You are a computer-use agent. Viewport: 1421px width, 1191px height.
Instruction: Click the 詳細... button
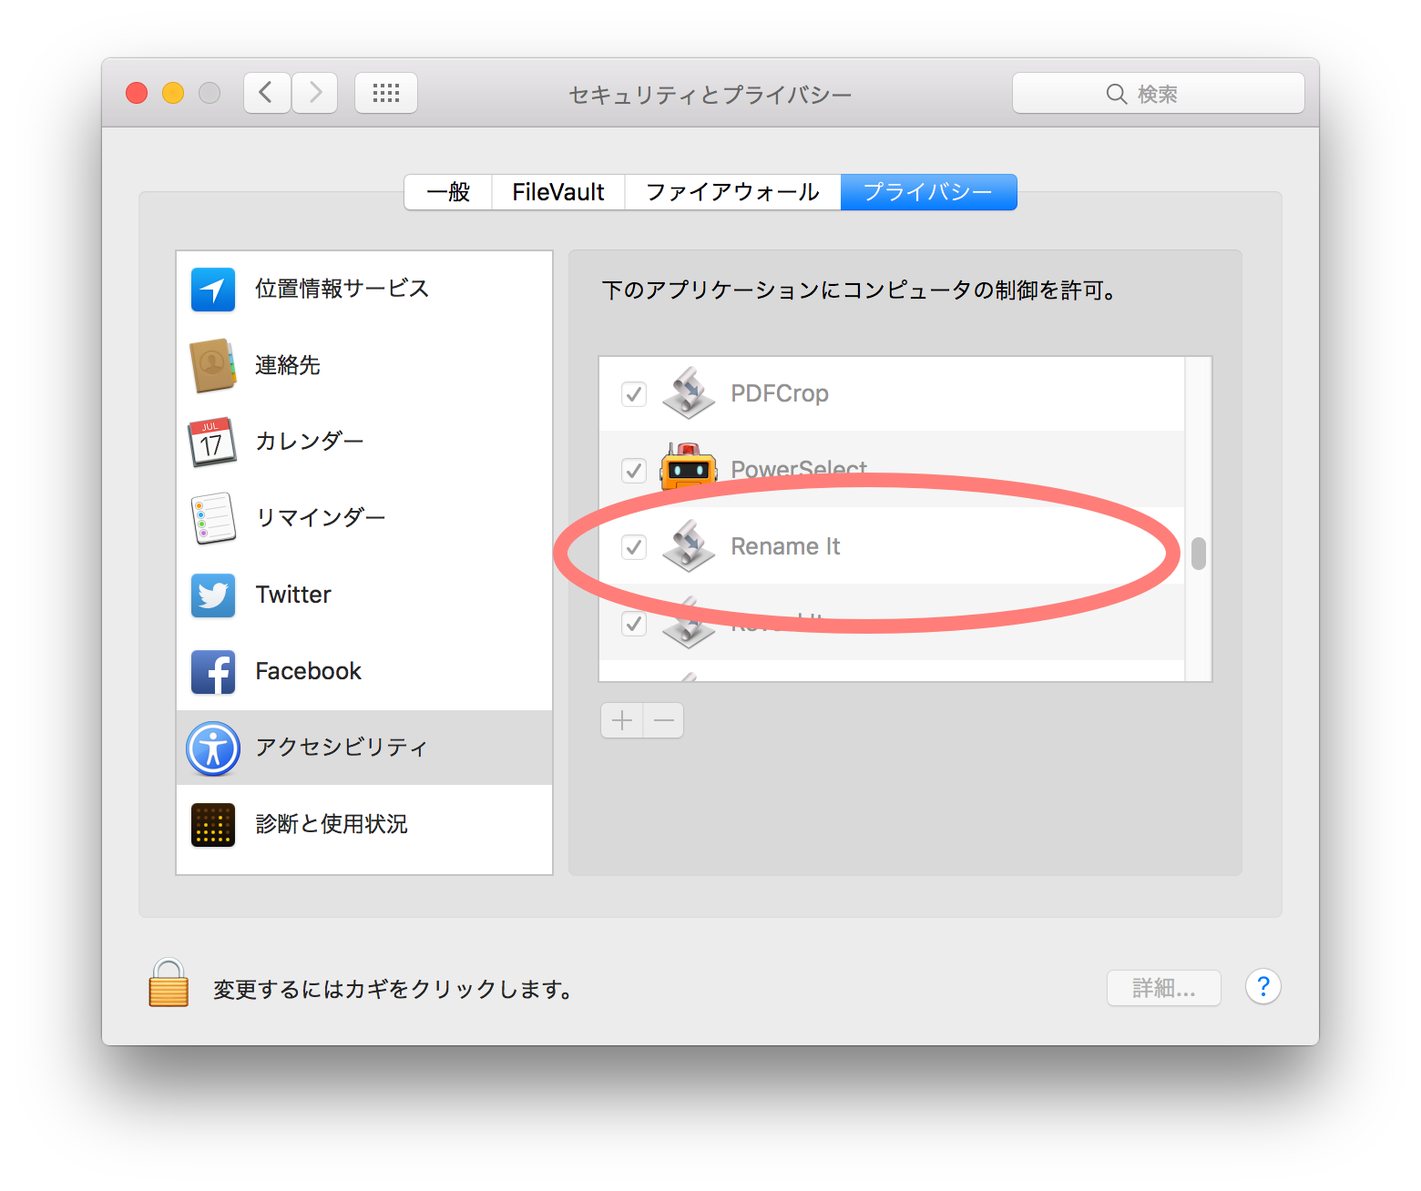1163,988
